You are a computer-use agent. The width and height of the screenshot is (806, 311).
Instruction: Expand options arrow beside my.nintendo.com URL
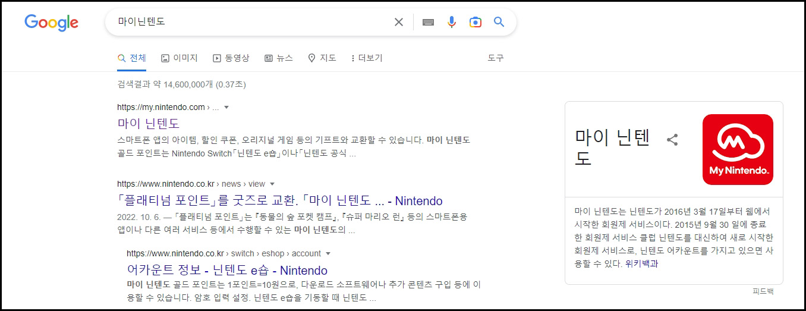click(x=226, y=108)
